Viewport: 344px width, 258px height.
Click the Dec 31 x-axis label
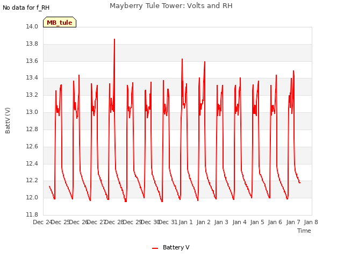pos(168,222)
